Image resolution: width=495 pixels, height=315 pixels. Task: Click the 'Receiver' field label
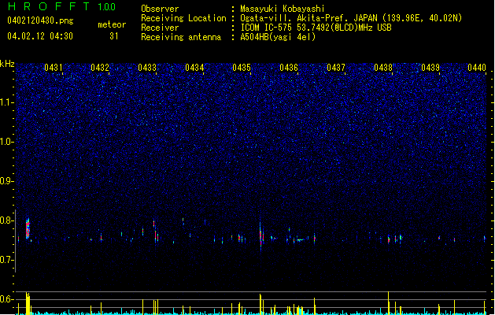pos(160,28)
